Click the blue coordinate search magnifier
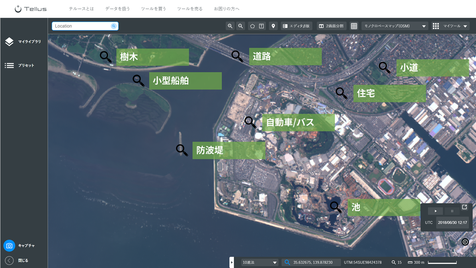This screenshot has width=476, height=268. 287,262
